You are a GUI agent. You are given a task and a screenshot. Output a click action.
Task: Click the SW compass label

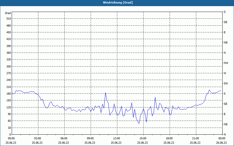(226, 84)
